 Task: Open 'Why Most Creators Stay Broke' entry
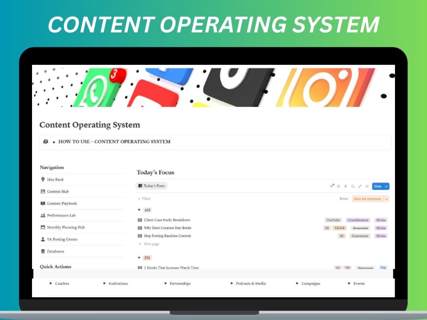(167, 228)
